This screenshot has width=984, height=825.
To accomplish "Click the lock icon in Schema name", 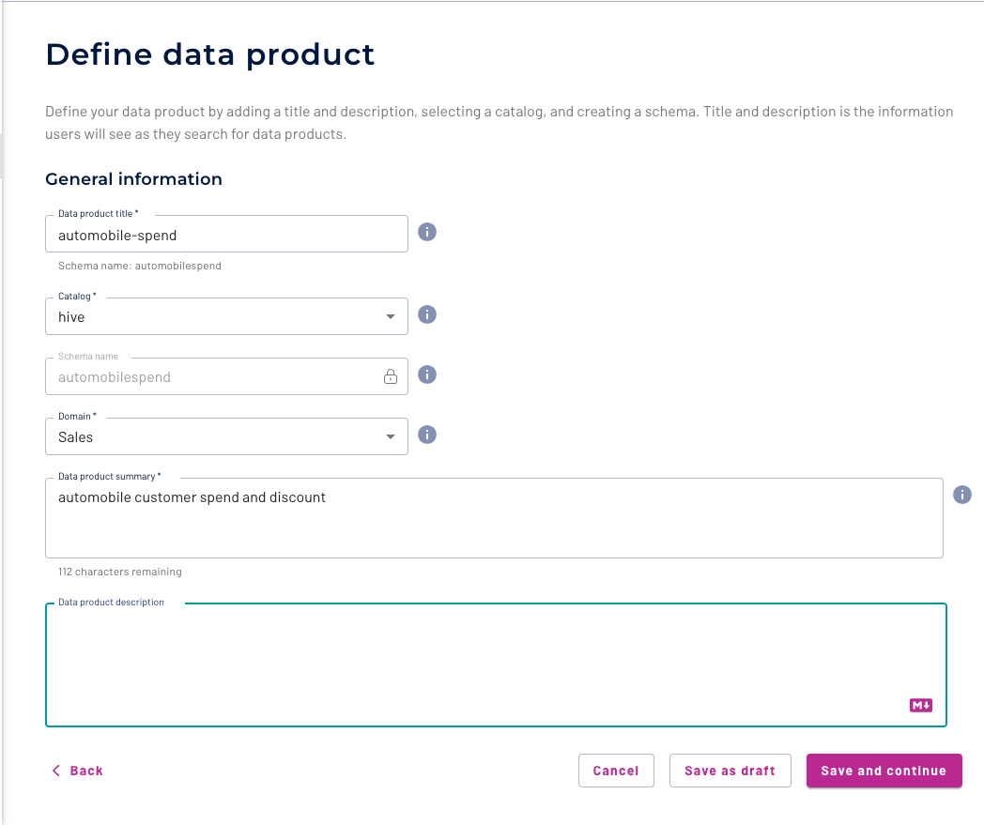I will coord(390,377).
